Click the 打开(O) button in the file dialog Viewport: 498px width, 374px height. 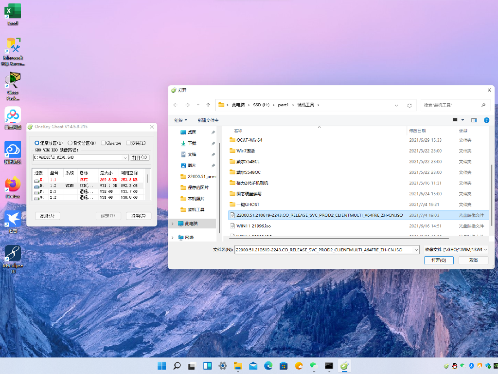tap(439, 261)
